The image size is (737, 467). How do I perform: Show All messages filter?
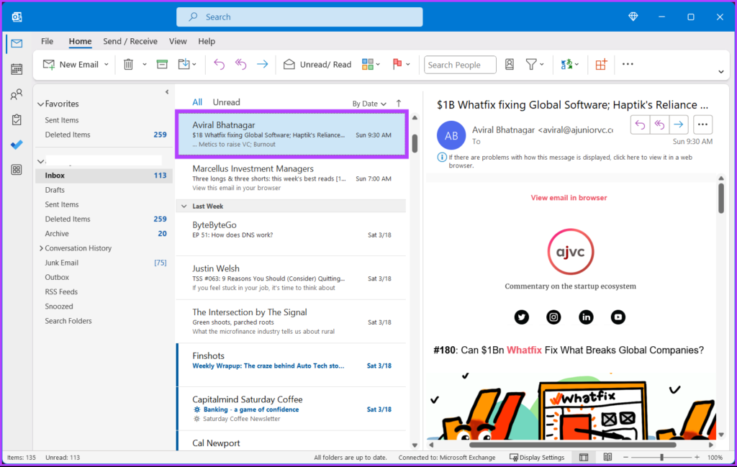coord(197,102)
